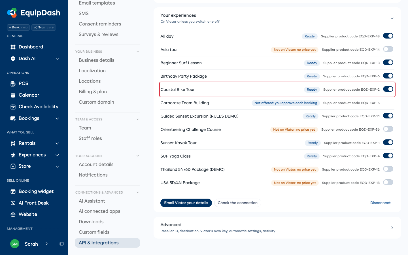The image size is (408, 255).
Task: Turn off Viator for All day
Action: [x=388, y=36]
